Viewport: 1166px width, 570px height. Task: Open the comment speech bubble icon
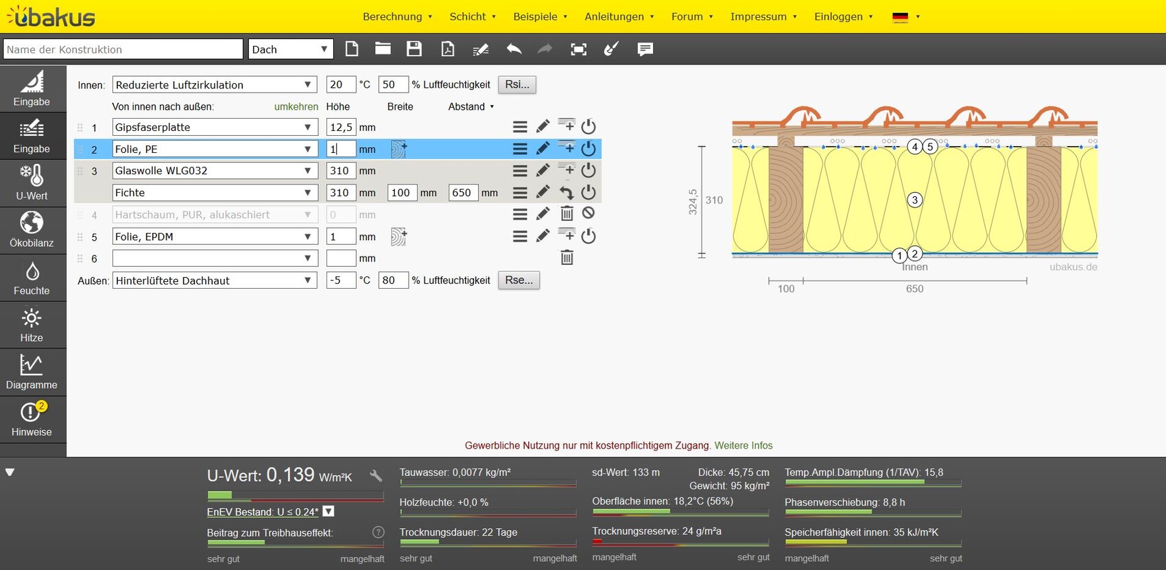click(645, 49)
